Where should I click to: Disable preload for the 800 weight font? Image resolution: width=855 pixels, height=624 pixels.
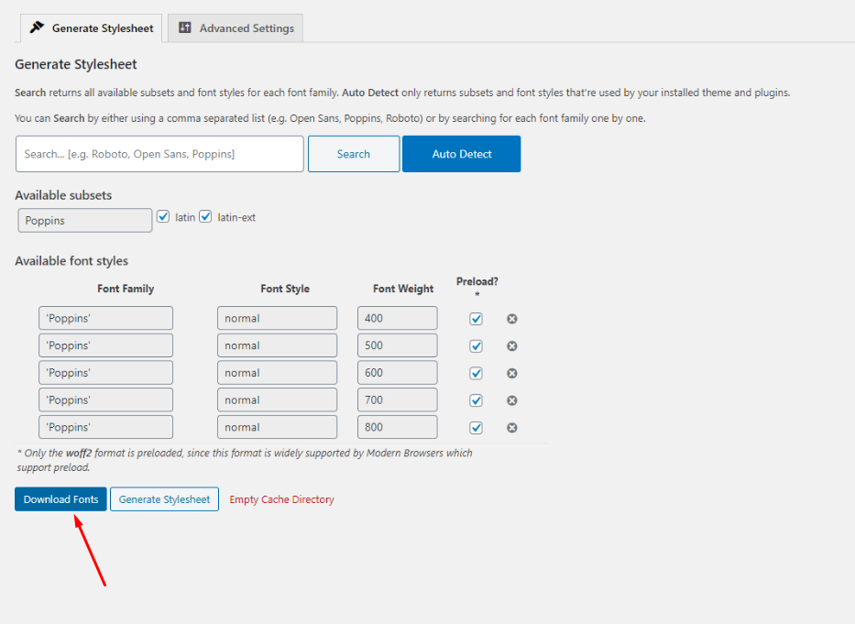click(476, 427)
